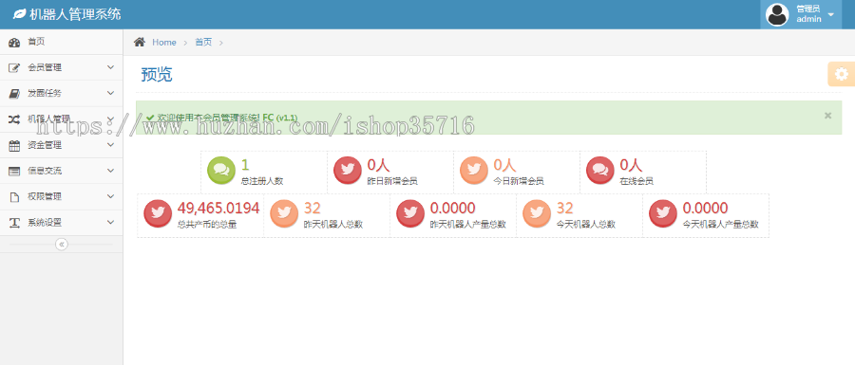Viewport: 855px width, 365px height.
Task: Expand the 权限管理 chevron
Action: [x=111, y=196]
